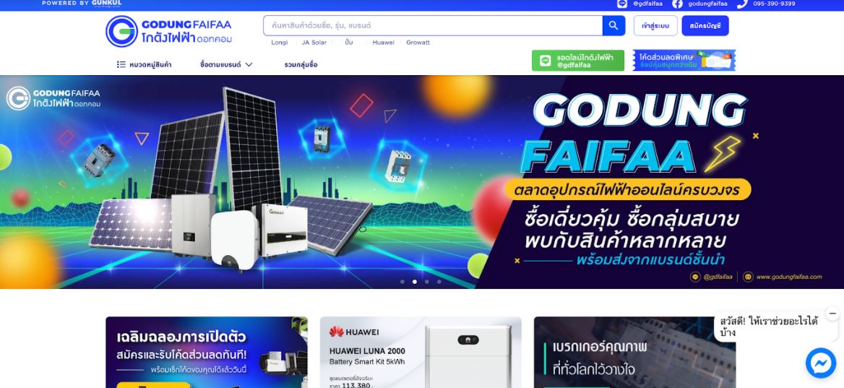The height and width of the screenshot is (388, 844).
Task: Open the Facebook godungfaifaa icon
Action: (677, 4)
